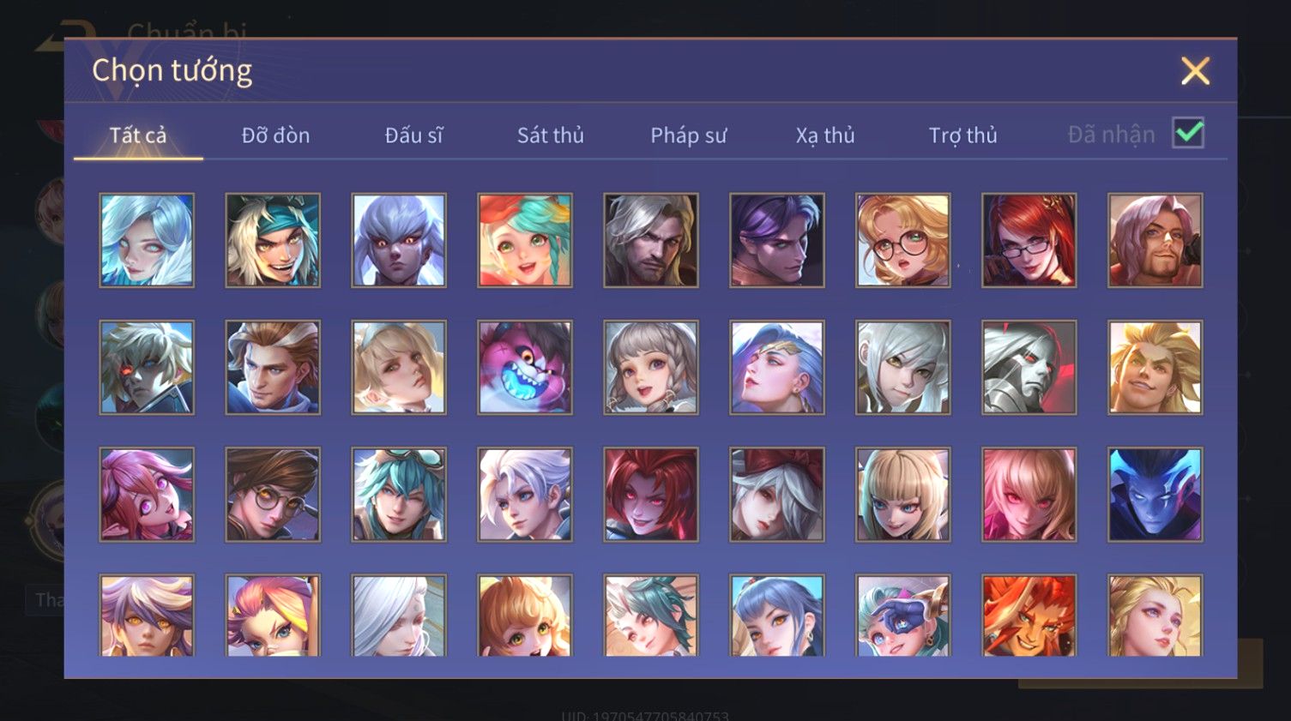1291x721 pixels.
Task: Close the Chọn tướng dialog
Action: coord(1195,70)
